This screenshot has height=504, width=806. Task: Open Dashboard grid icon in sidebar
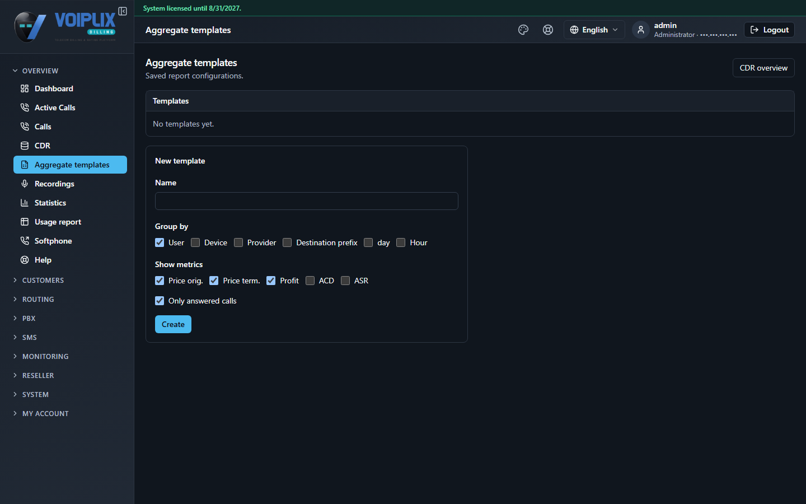pos(25,88)
